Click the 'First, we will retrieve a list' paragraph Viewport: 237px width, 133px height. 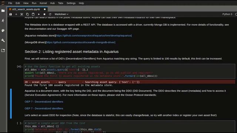point(123,59)
